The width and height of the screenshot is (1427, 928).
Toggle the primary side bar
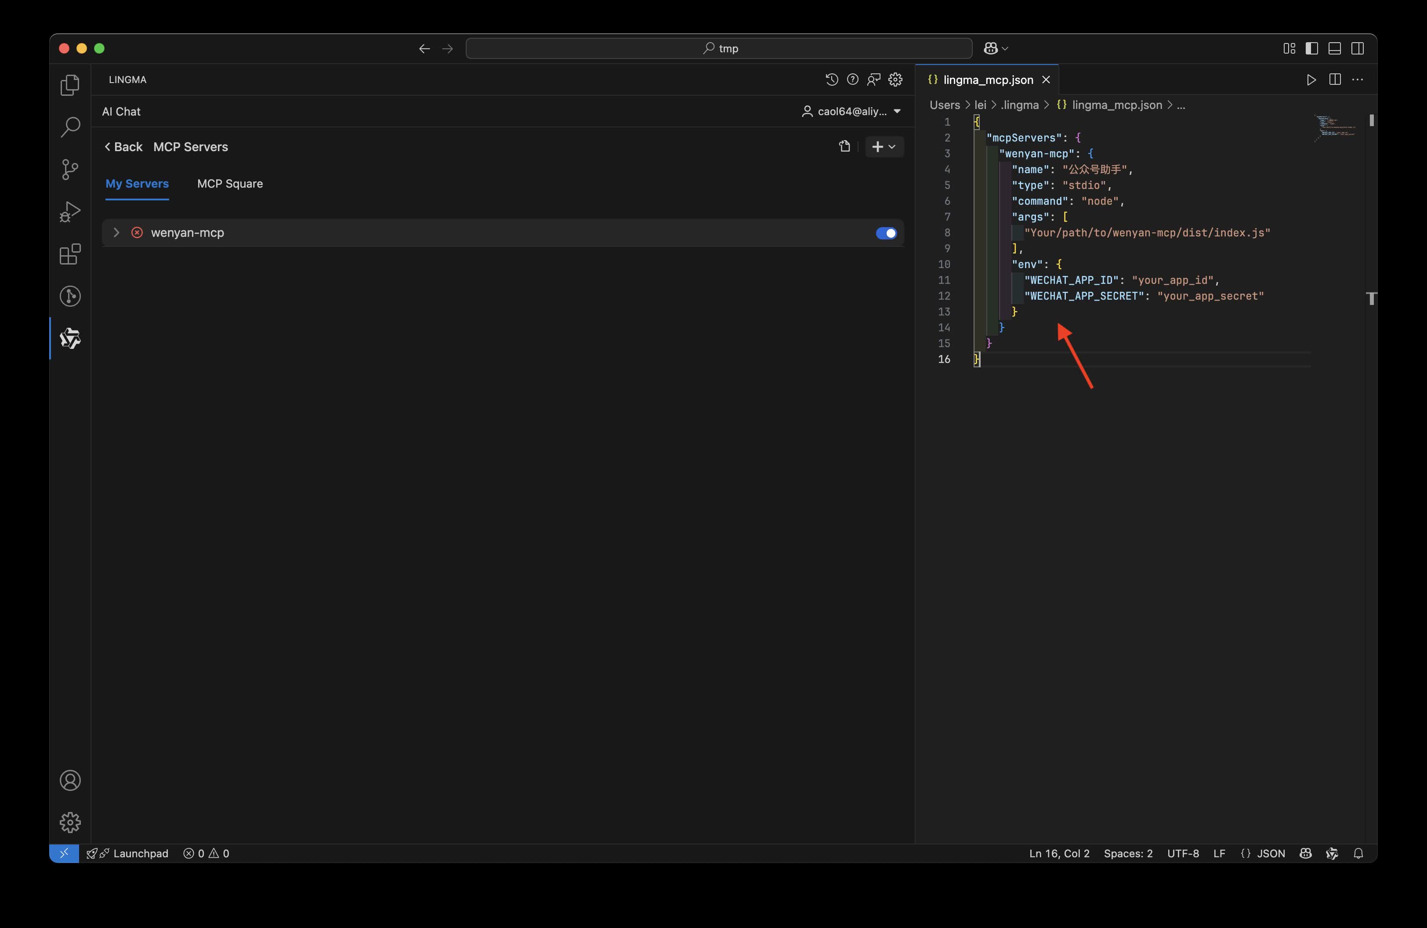(1312, 49)
